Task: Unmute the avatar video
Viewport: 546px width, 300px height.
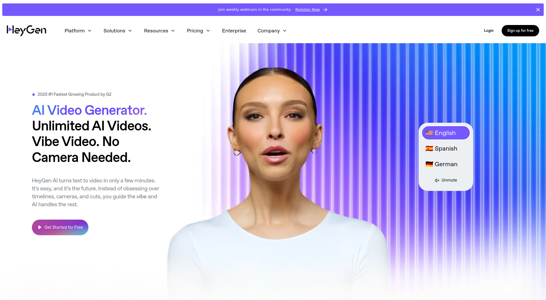Action: tap(446, 180)
